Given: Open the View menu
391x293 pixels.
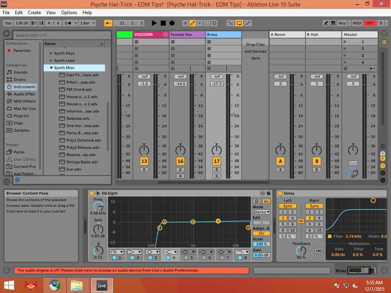Looking at the screenshot, I should tap(51, 13).
